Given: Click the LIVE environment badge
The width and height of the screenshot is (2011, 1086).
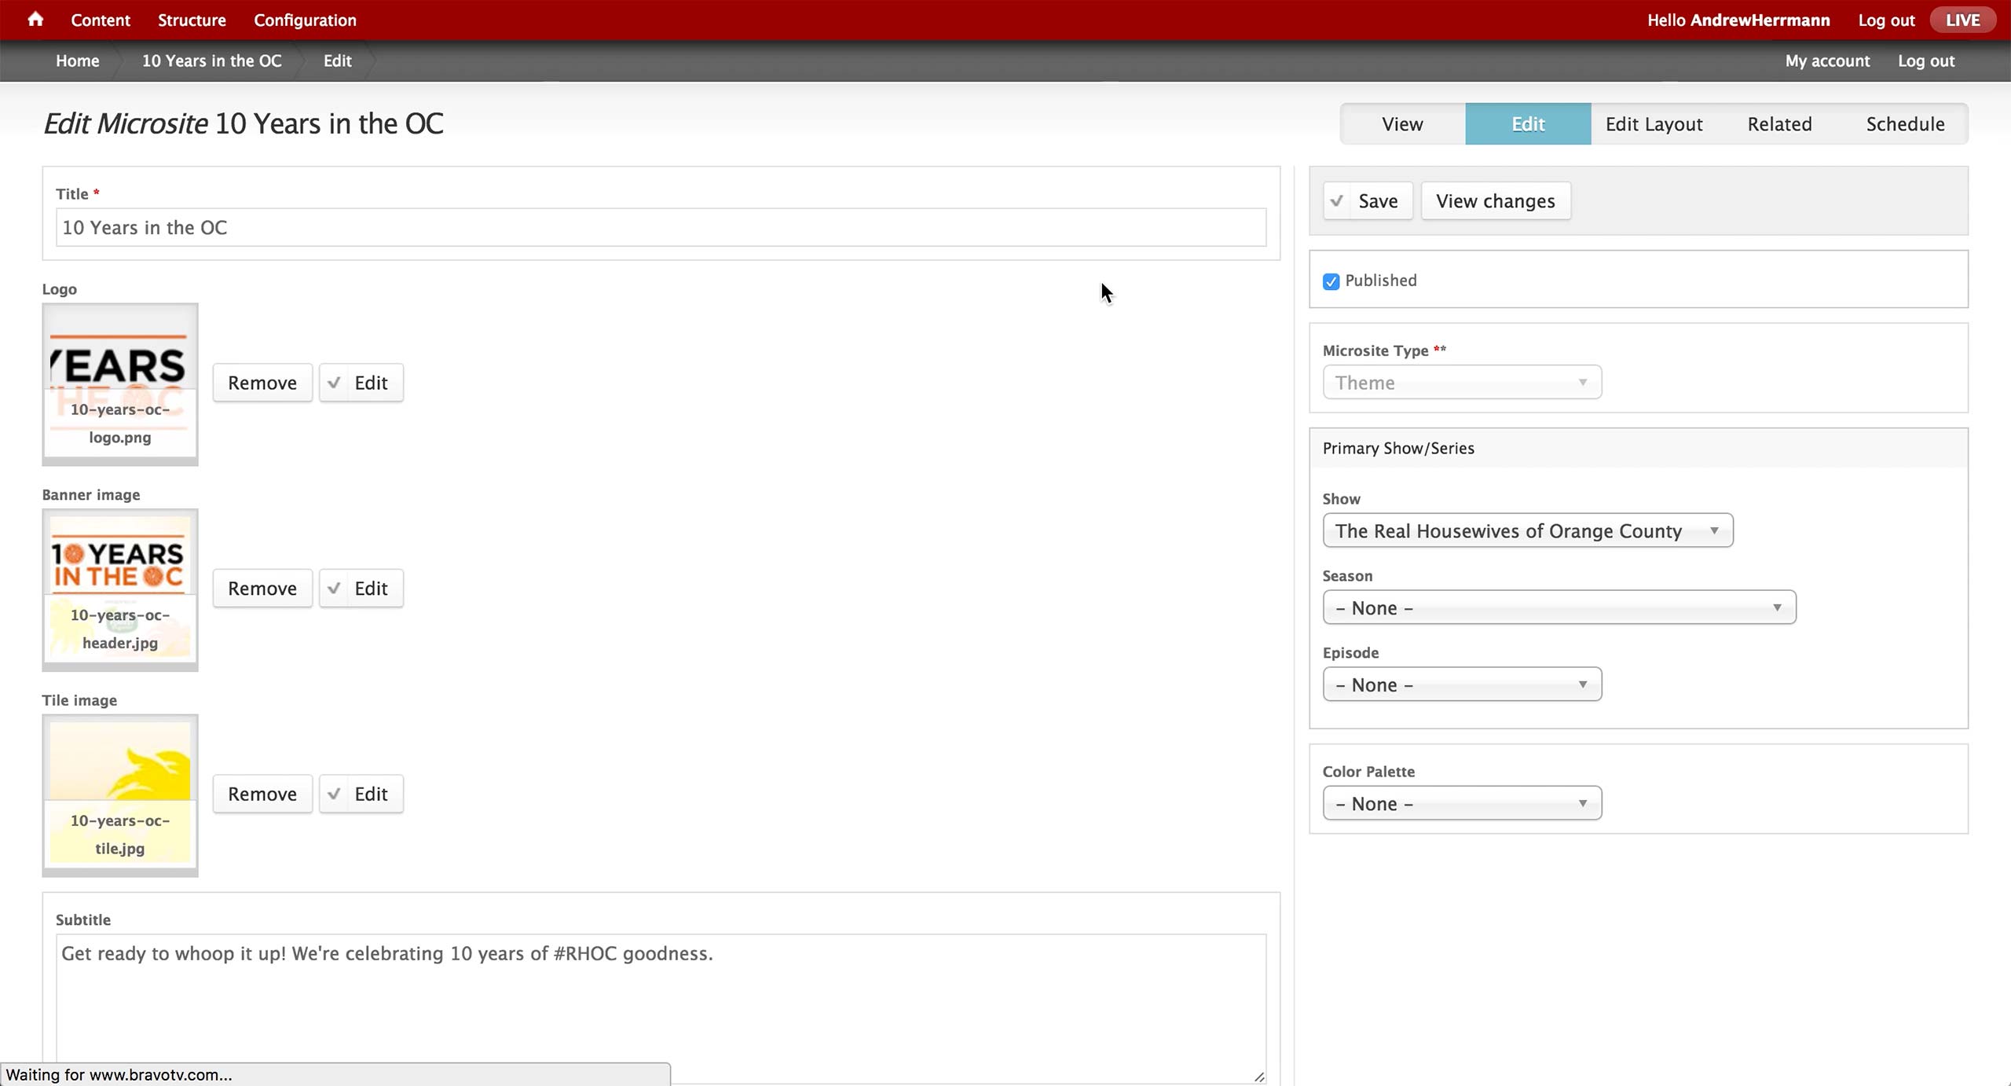Looking at the screenshot, I should click(x=1962, y=20).
